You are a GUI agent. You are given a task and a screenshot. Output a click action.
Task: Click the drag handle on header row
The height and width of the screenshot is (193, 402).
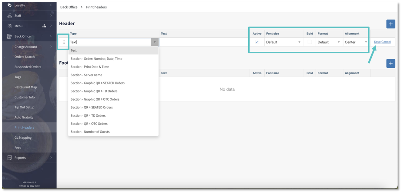(x=64, y=42)
